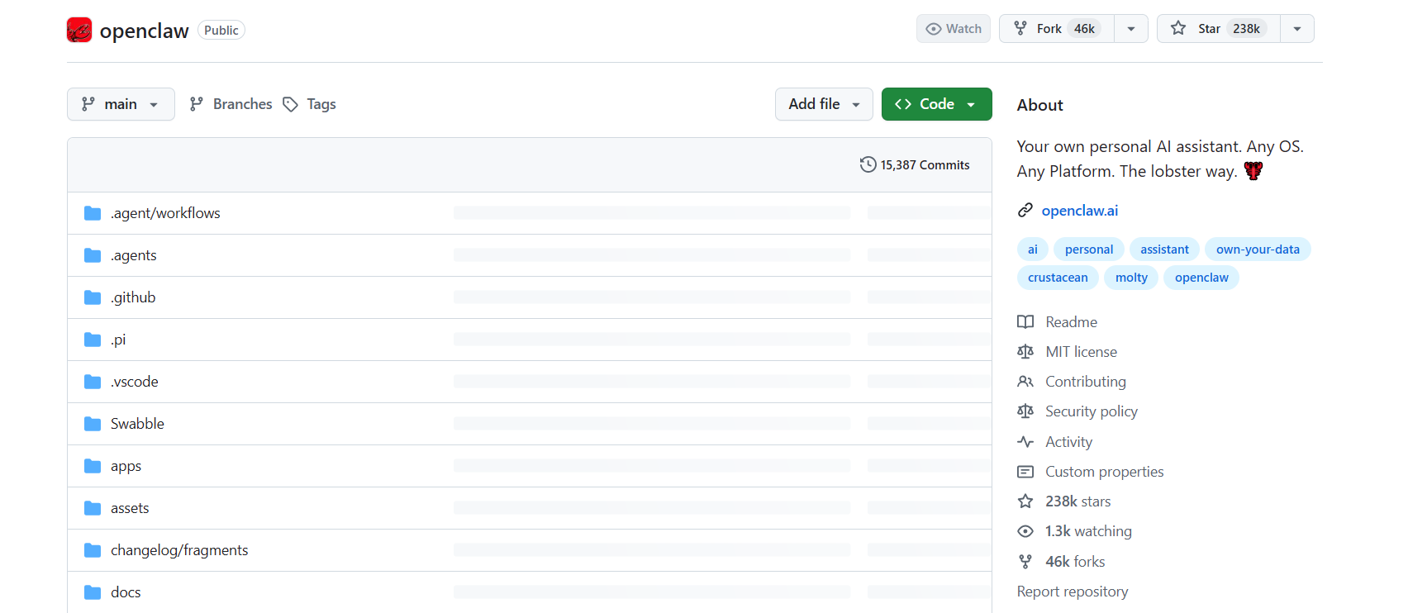The height and width of the screenshot is (613, 1408).
Task: Expand the Fork options dropdown arrow
Action: tap(1131, 29)
